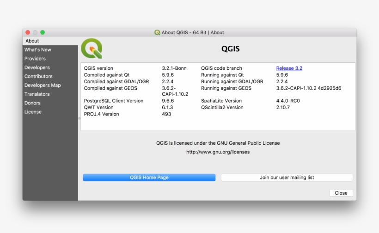Click Compiled against GDAL/OGR label
The image size is (379, 233).
click(116, 81)
